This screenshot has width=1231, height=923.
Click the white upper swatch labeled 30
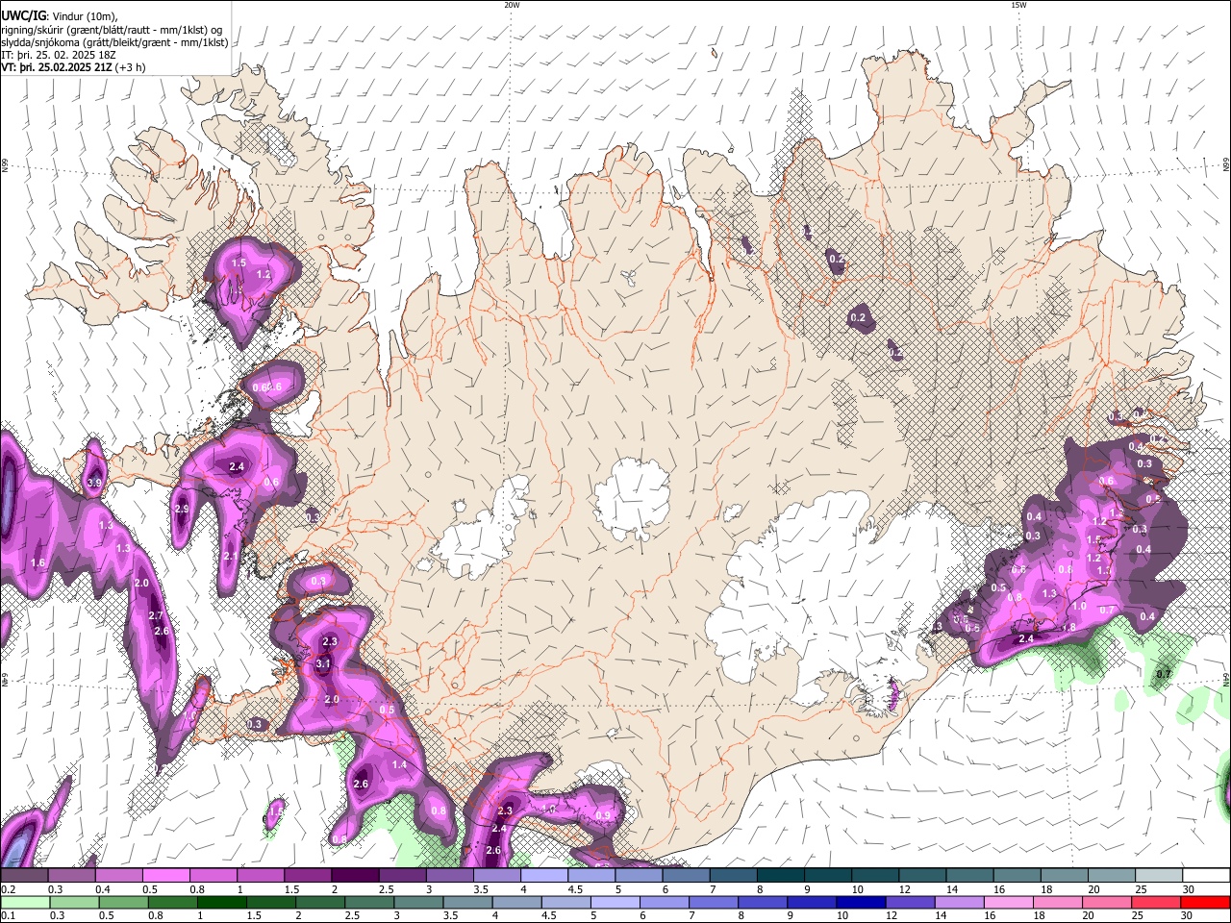1206,876
